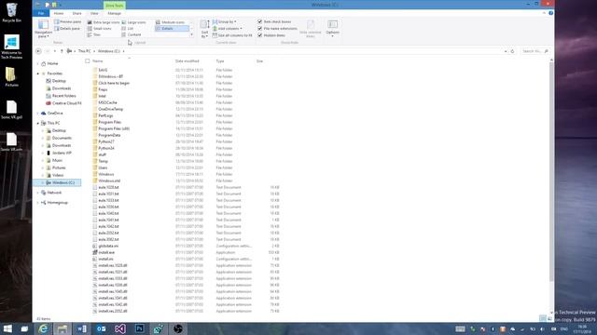Image resolution: width=597 pixels, height=335 pixels.
Task: Open the Options dropdown in ribbon
Action: point(332,29)
